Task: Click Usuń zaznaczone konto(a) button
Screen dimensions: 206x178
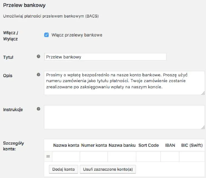Action: [x=108, y=169]
